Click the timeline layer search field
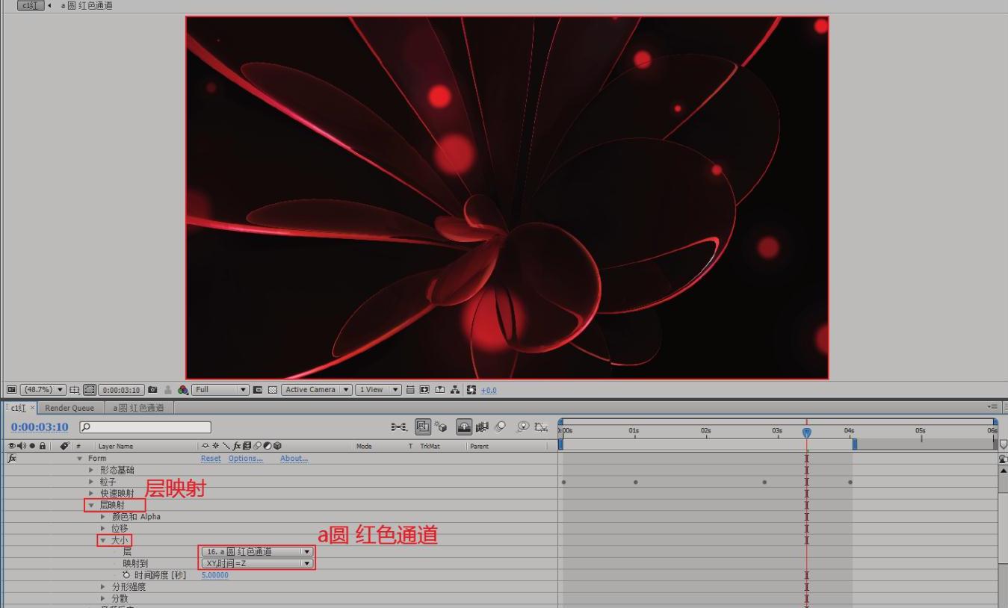 coord(145,427)
